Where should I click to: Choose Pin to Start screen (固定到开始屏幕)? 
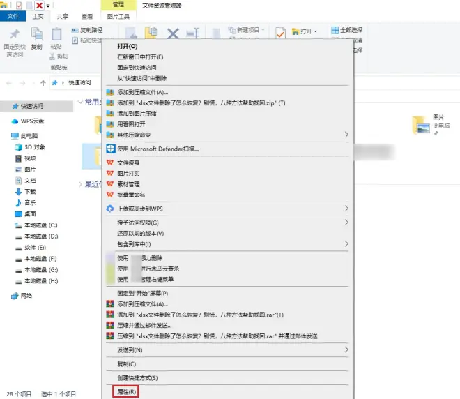(x=143, y=293)
